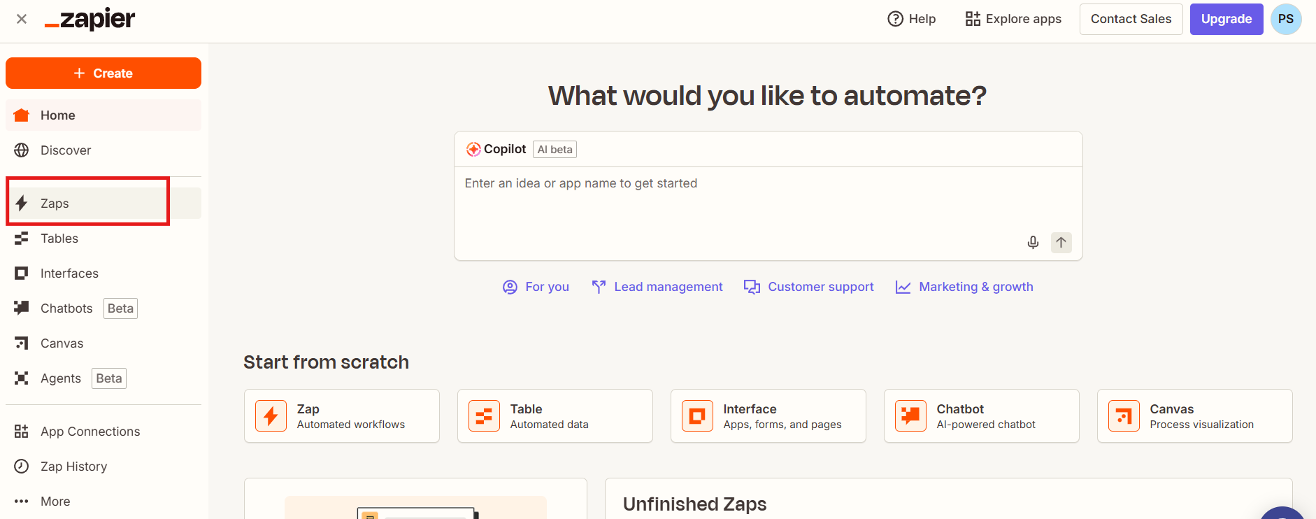The height and width of the screenshot is (519, 1316).
Task: Open Zaps in the sidebar
Action: pos(103,204)
